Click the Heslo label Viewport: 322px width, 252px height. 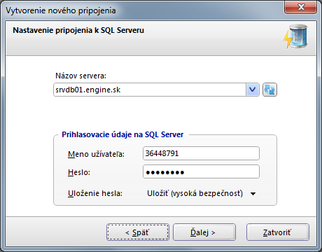(x=79, y=172)
